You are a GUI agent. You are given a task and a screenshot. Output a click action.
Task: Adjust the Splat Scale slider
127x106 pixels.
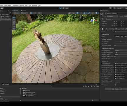click(x=121, y=41)
